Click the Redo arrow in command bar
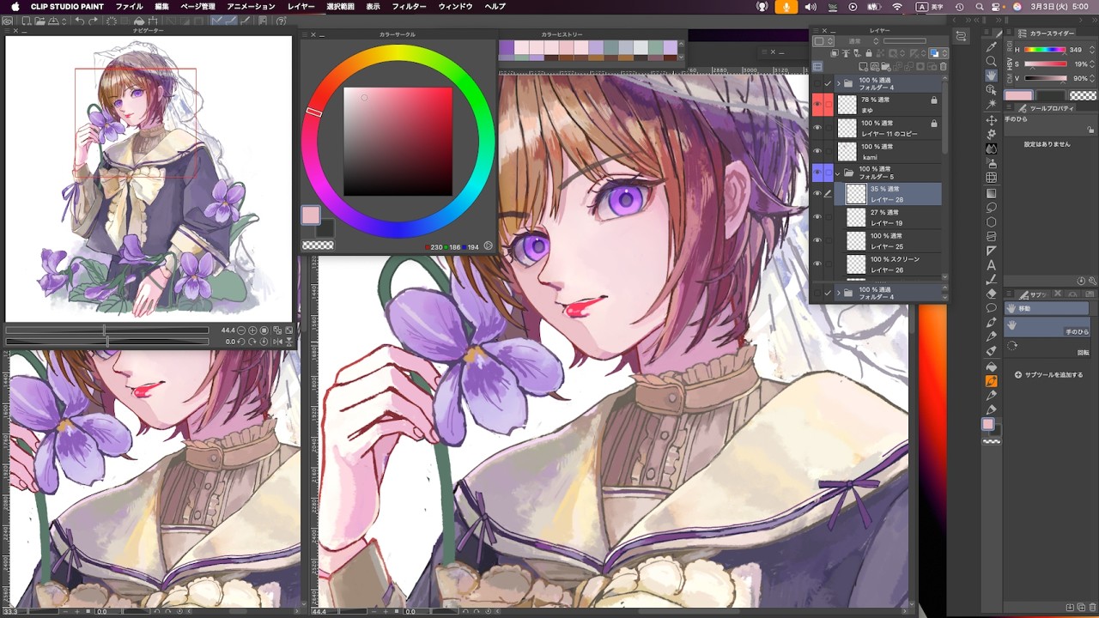The width and height of the screenshot is (1099, 618). (x=94, y=21)
